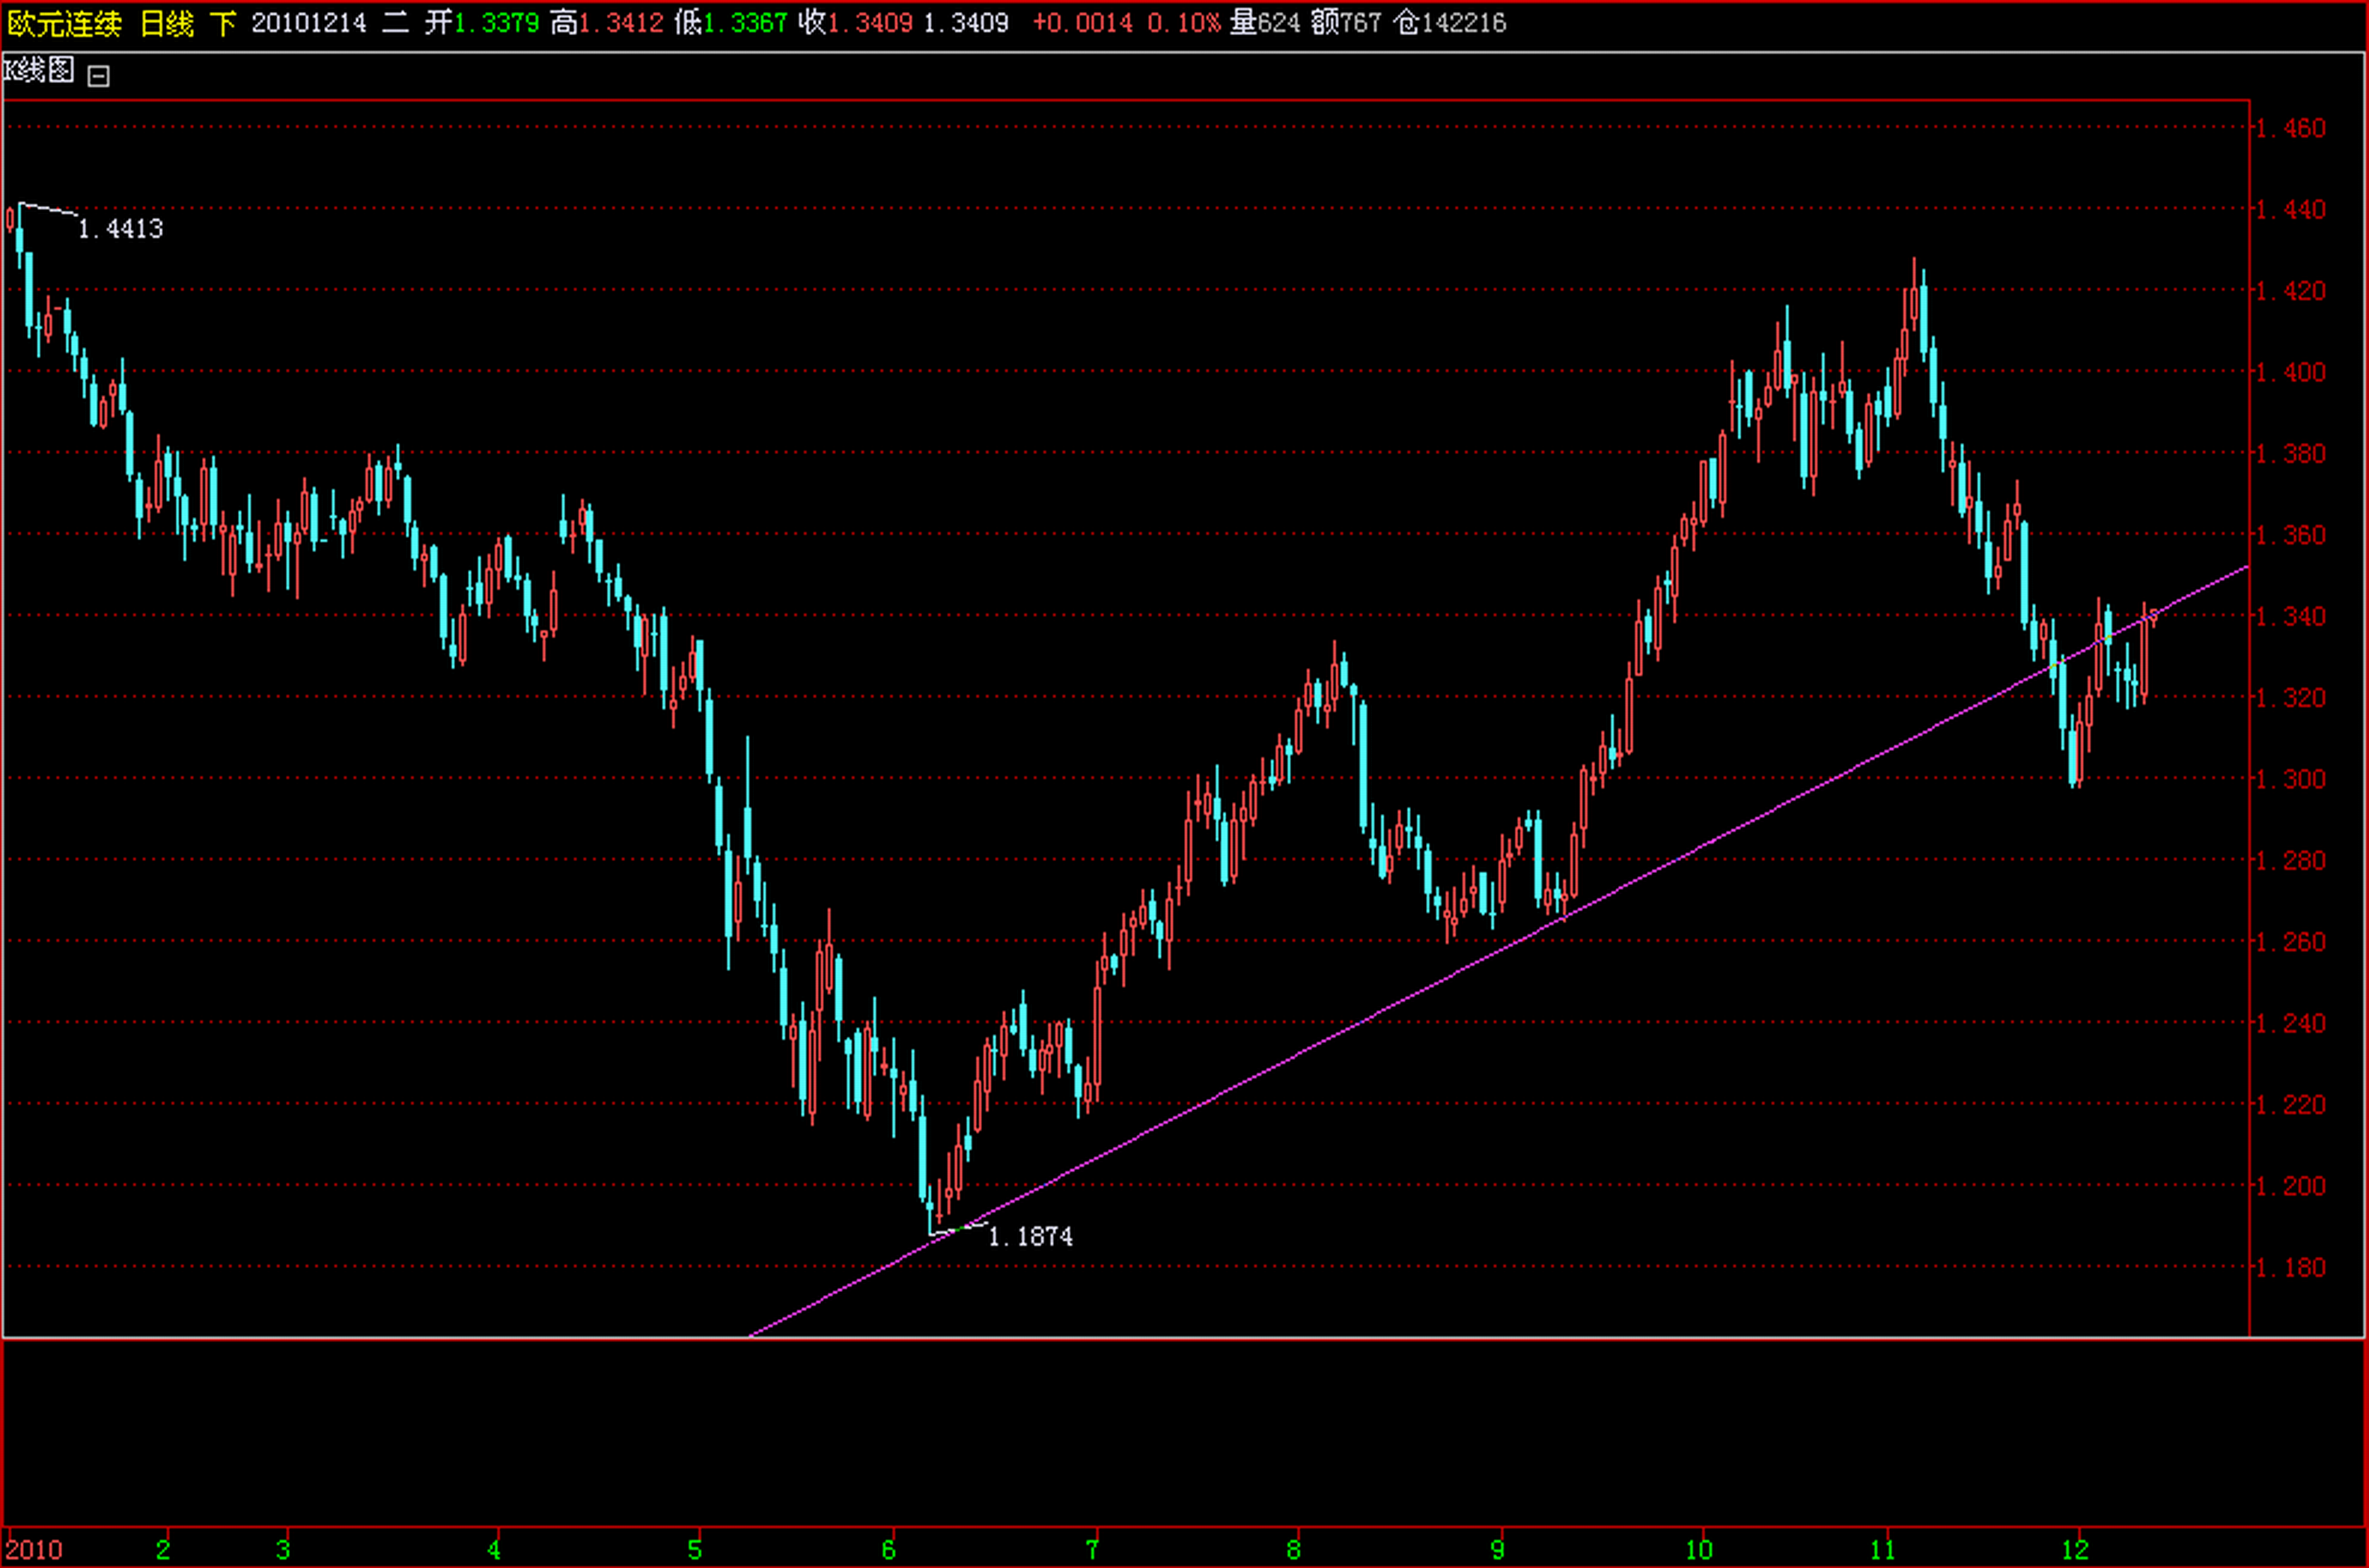Viewport: 2369px width, 1568px height.
Task: Click the 1.1874 low price annotation
Action: pyautogui.click(x=1031, y=1237)
